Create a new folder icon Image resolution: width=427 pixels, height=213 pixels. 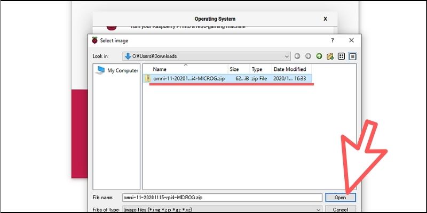pyautogui.click(x=330, y=56)
